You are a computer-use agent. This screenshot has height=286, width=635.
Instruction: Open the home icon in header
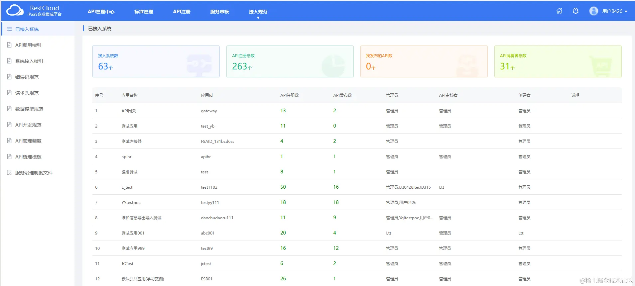click(x=559, y=11)
